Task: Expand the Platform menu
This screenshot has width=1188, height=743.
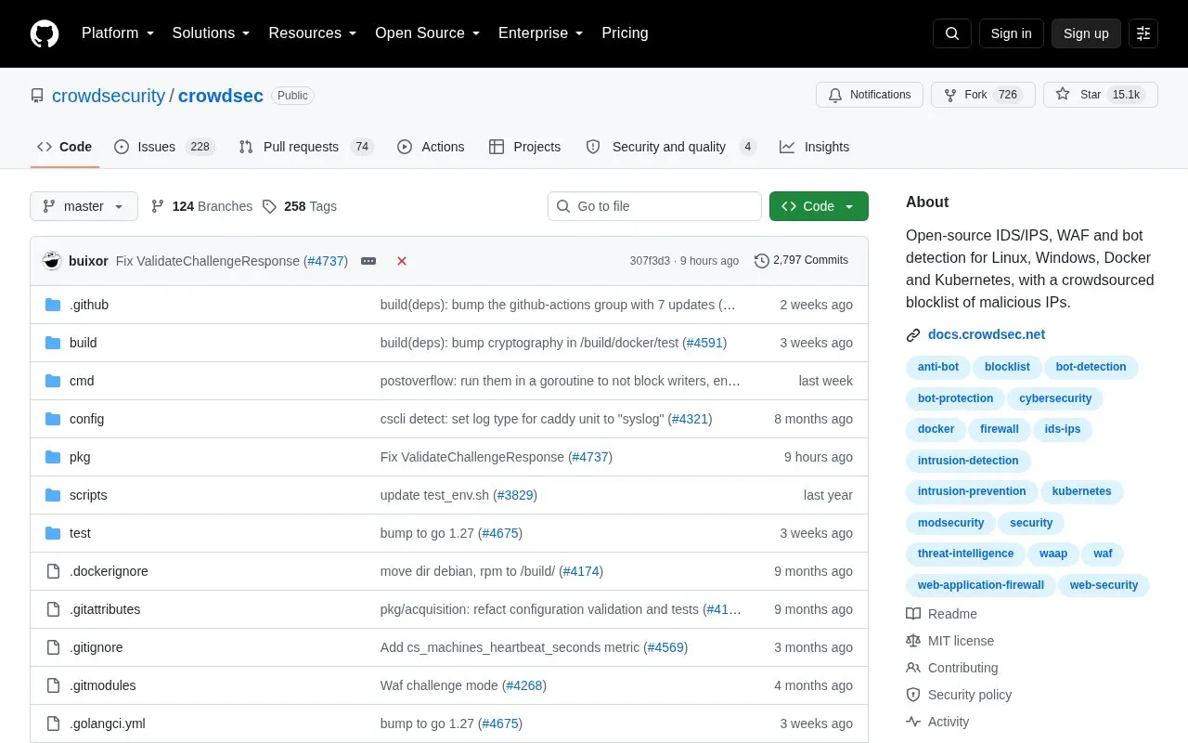Action: tap(118, 33)
